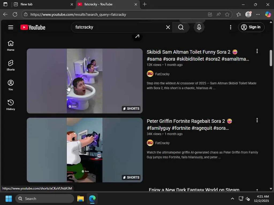The width and height of the screenshot is (274, 205).
Task: Go to Home in the sidebar
Action: [x=11, y=46]
